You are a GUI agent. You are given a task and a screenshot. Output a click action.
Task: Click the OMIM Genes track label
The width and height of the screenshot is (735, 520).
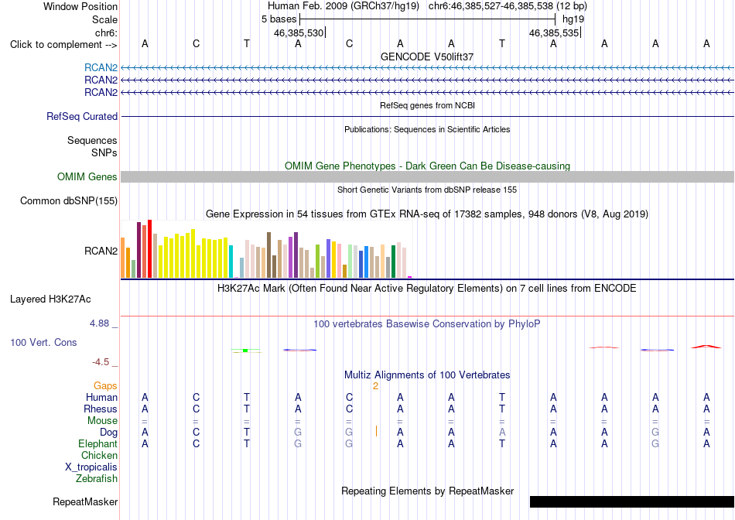[x=87, y=176]
